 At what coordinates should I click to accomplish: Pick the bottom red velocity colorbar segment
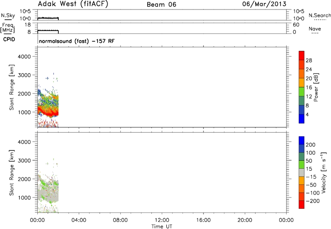tap(302, 205)
